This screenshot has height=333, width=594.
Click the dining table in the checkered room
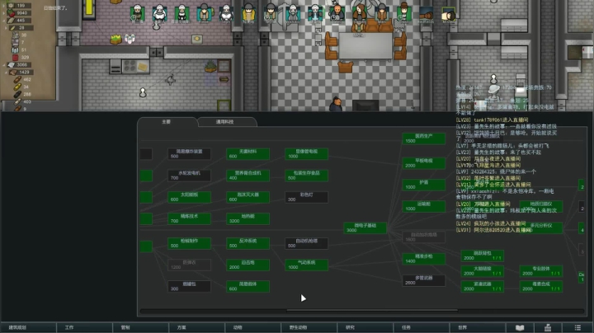(365, 46)
